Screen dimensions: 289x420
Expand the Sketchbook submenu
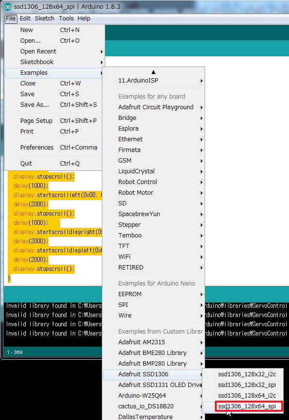(55, 62)
